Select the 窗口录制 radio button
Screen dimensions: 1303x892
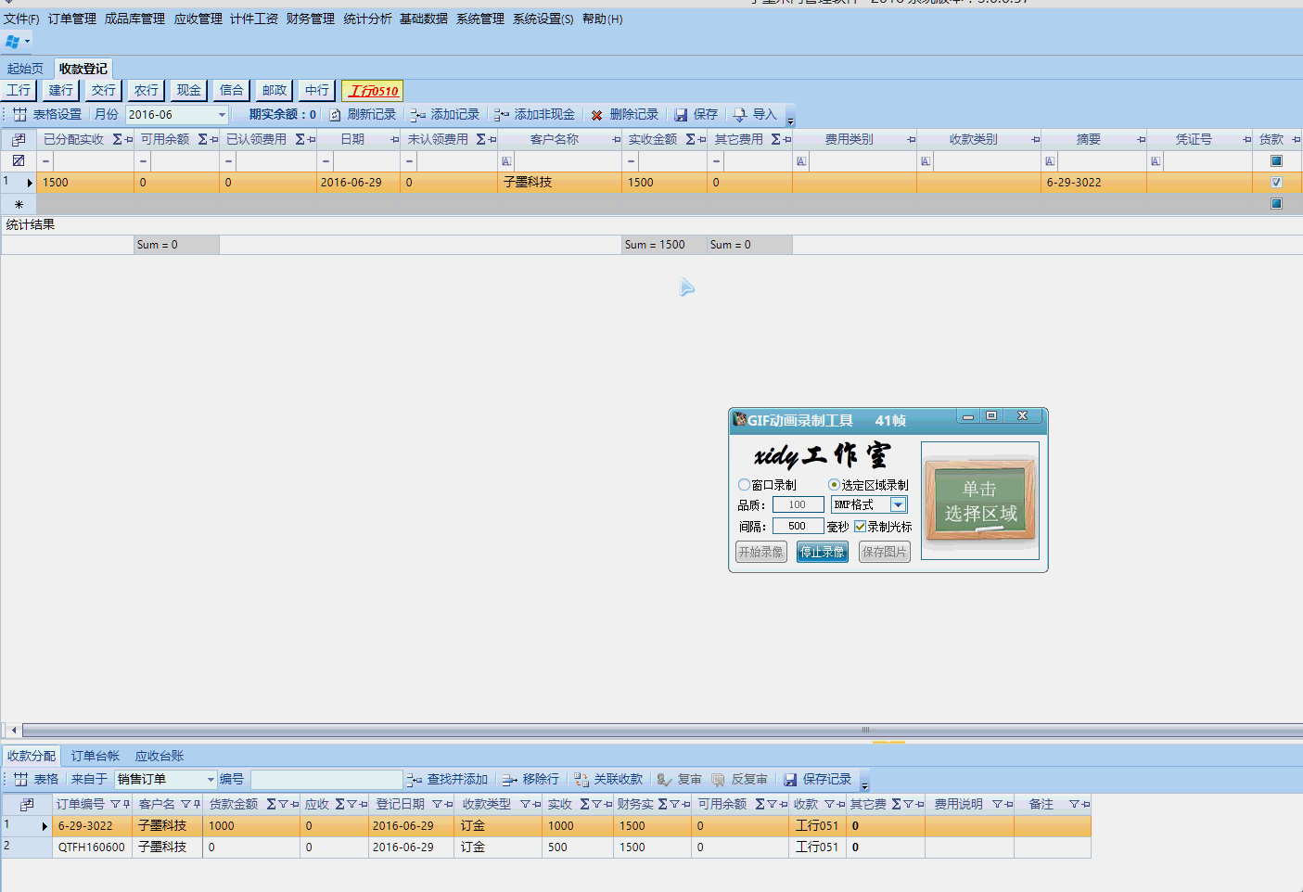[744, 485]
